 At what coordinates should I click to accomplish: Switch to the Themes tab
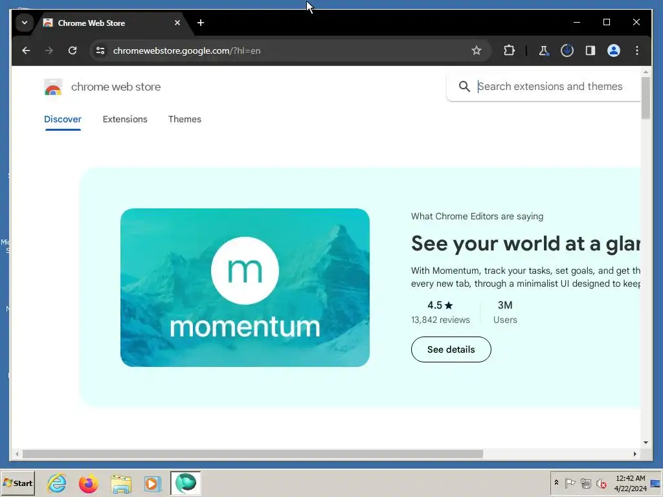click(x=185, y=120)
